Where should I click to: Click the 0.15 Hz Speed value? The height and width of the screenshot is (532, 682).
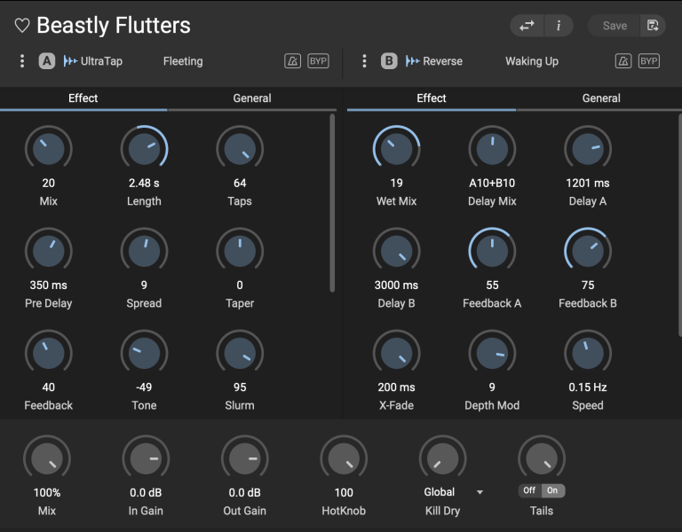point(588,387)
